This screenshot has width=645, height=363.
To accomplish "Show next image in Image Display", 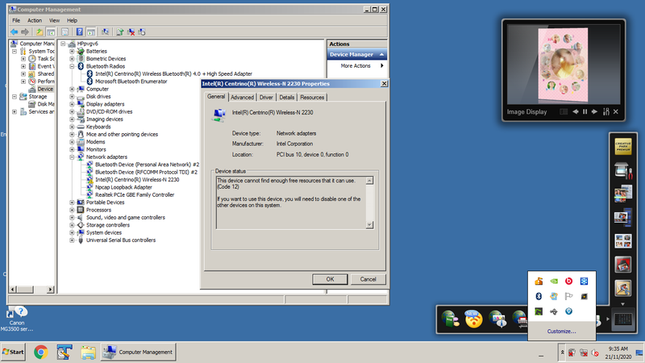I will coord(596,111).
